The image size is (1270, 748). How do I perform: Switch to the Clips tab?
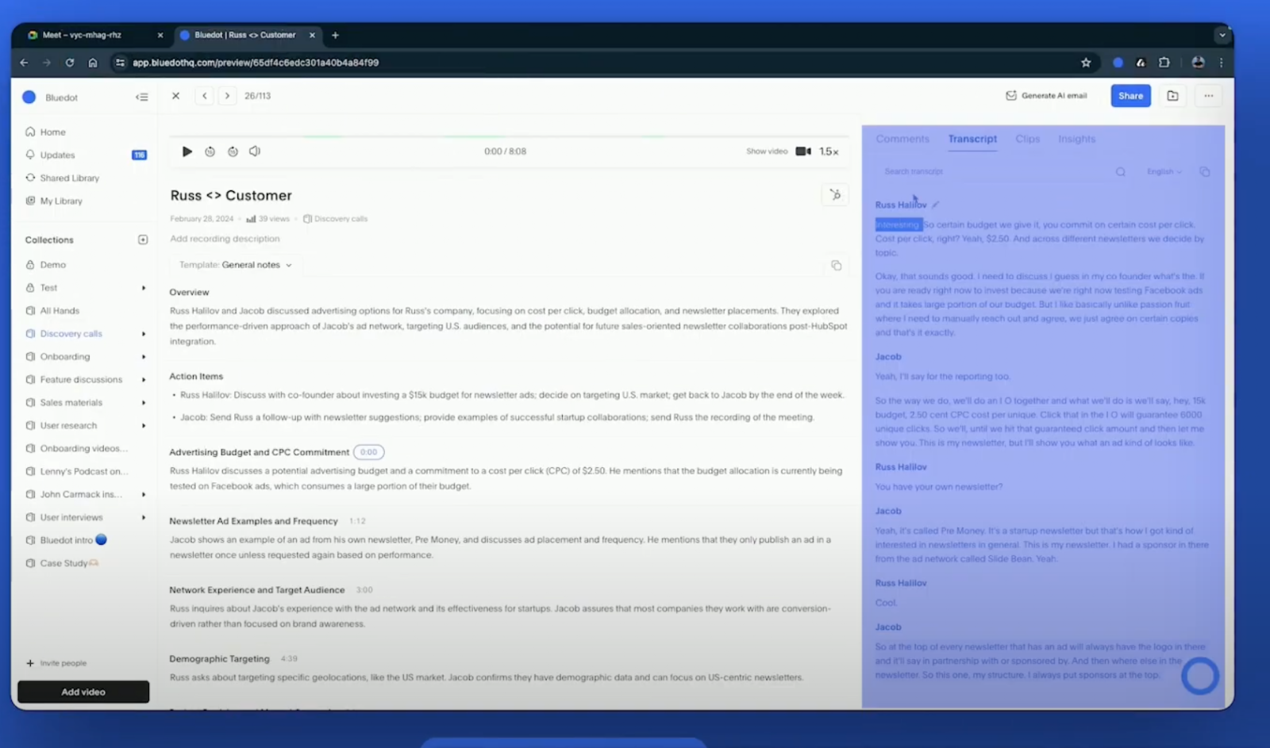(x=1027, y=139)
